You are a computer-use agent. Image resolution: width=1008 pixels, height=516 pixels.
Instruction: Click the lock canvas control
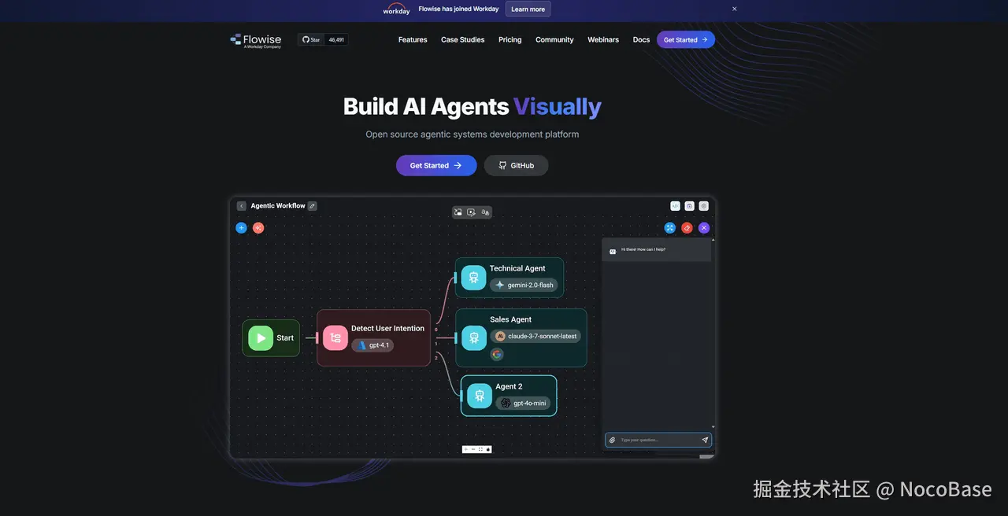pyautogui.click(x=488, y=449)
